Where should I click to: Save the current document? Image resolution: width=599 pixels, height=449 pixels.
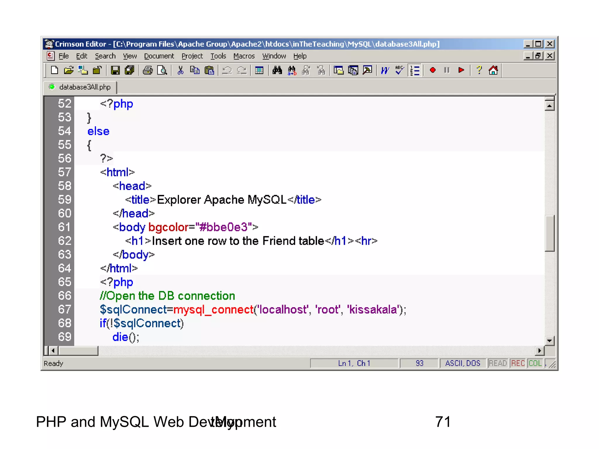click(115, 70)
